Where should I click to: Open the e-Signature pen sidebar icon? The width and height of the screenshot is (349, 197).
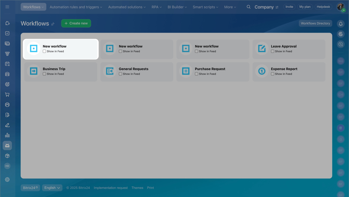(7, 125)
